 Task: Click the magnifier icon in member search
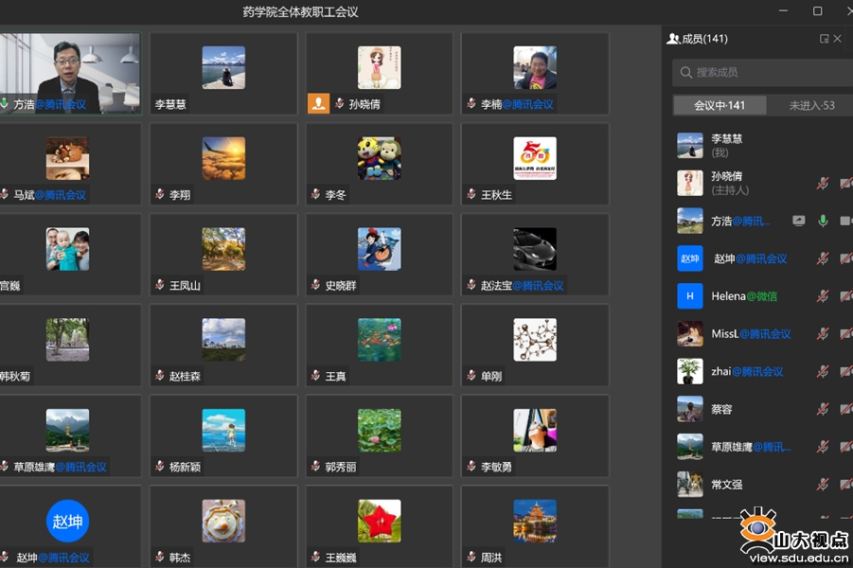[684, 72]
